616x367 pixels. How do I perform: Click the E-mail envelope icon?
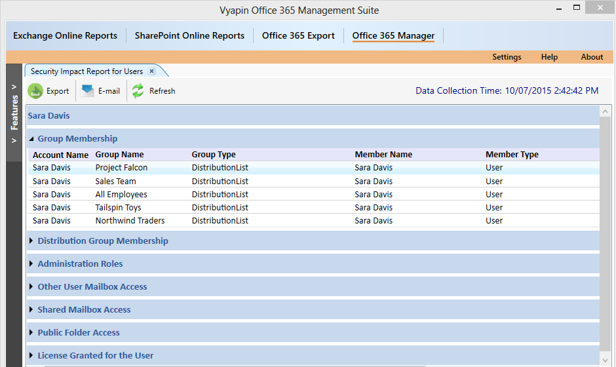[x=87, y=91]
